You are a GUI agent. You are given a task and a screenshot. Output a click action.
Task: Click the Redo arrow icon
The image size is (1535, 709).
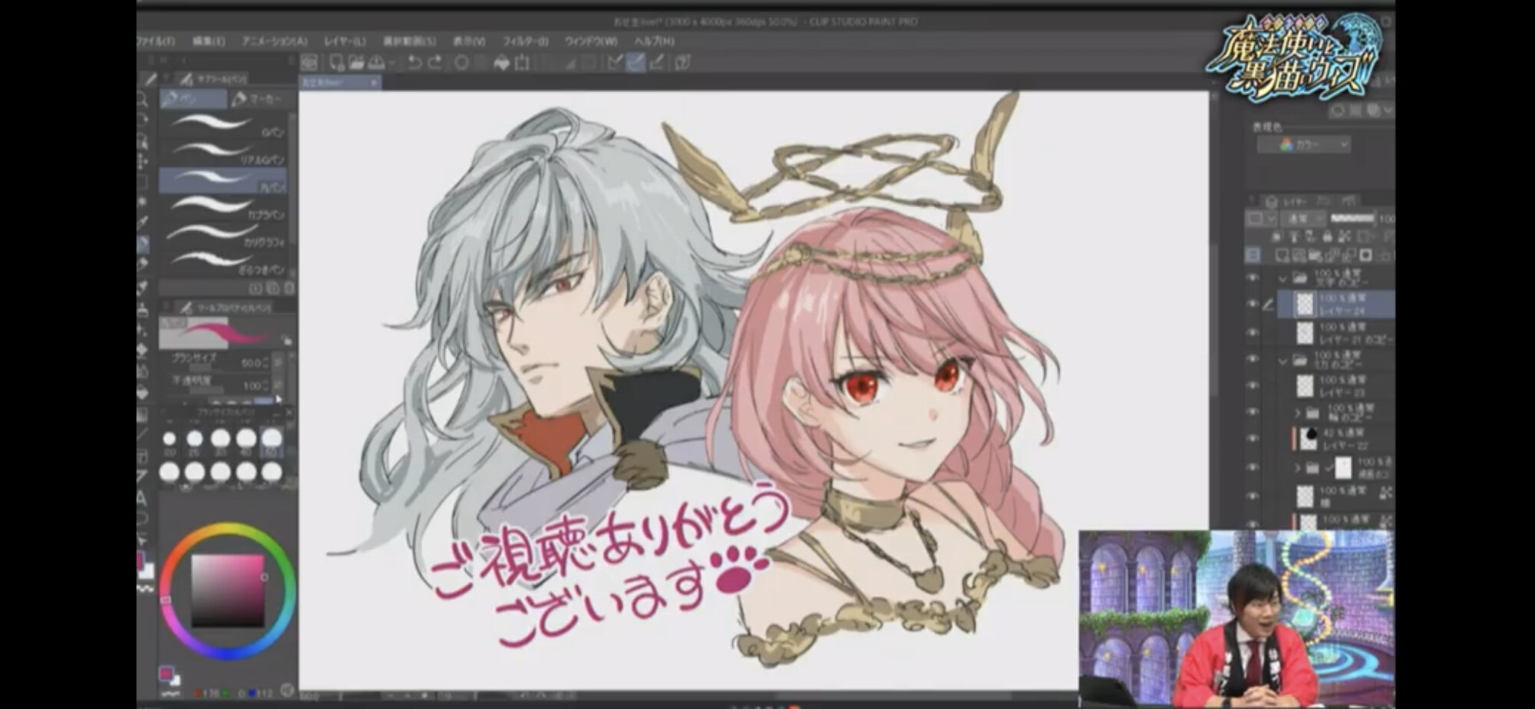tap(435, 63)
